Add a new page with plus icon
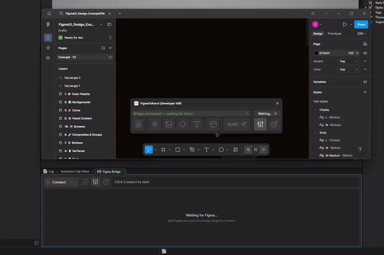The image size is (384, 255). click(110, 48)
